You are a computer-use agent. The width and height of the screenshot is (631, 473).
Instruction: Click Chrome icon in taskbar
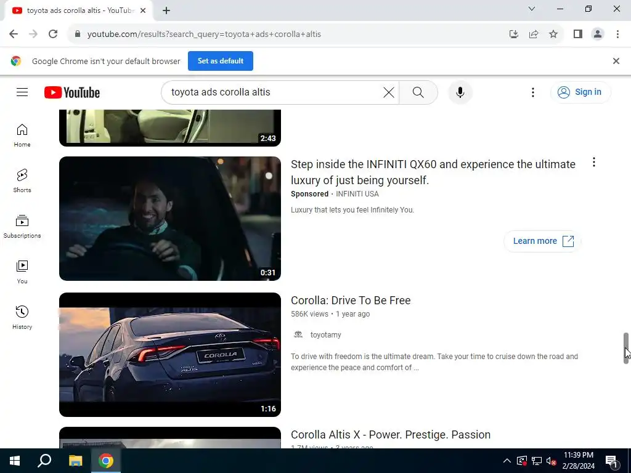click(106, 461)
